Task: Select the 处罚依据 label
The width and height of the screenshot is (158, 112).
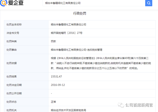Action: pos(11,63)
